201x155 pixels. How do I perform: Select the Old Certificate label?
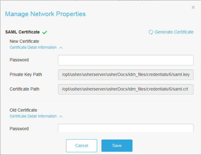tap(23, 110)
